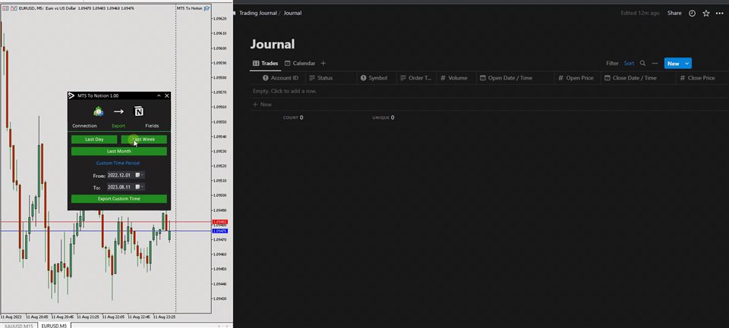Add a new database view with plus

(x=323, y=63)
